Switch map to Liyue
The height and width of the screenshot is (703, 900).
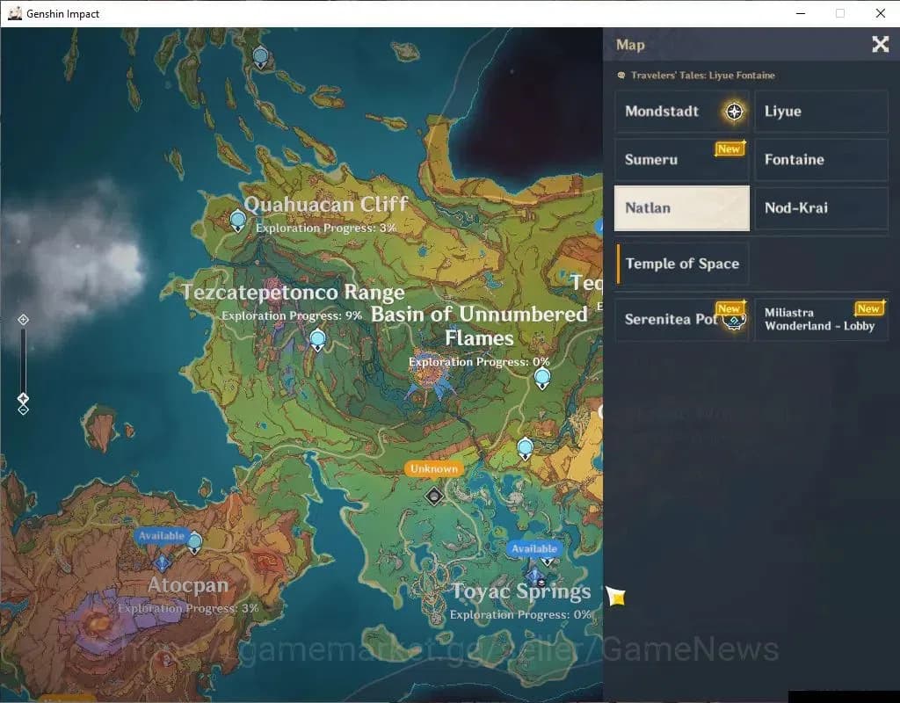[x=821, y=112]
